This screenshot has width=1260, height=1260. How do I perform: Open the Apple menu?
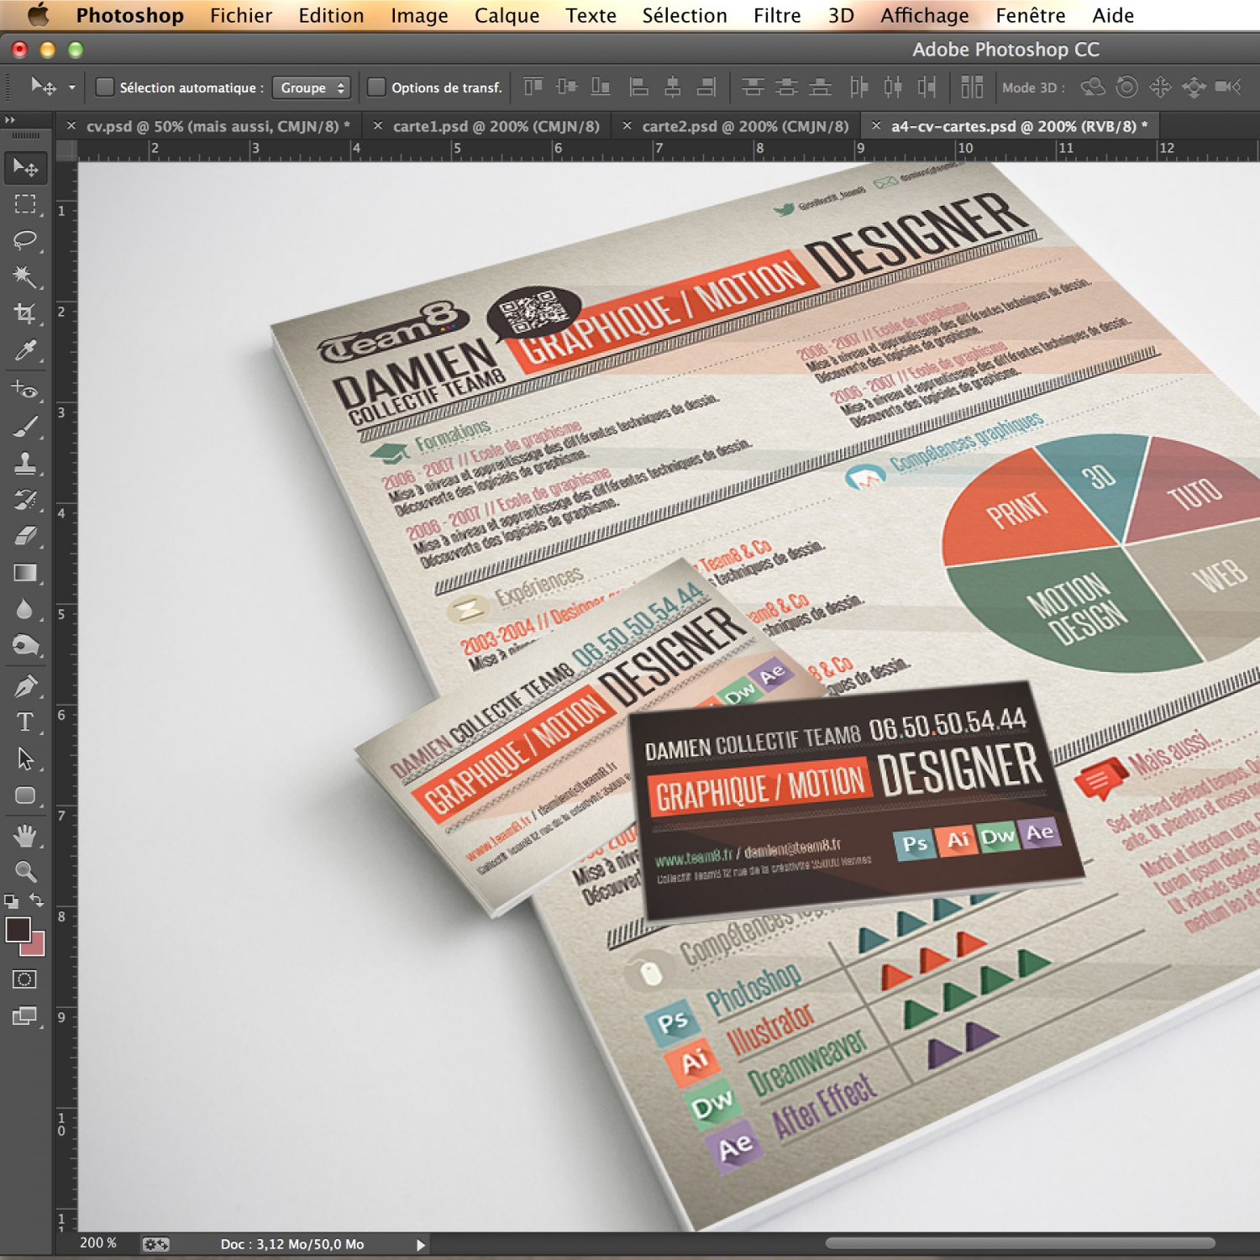click(x=38, y=14)
